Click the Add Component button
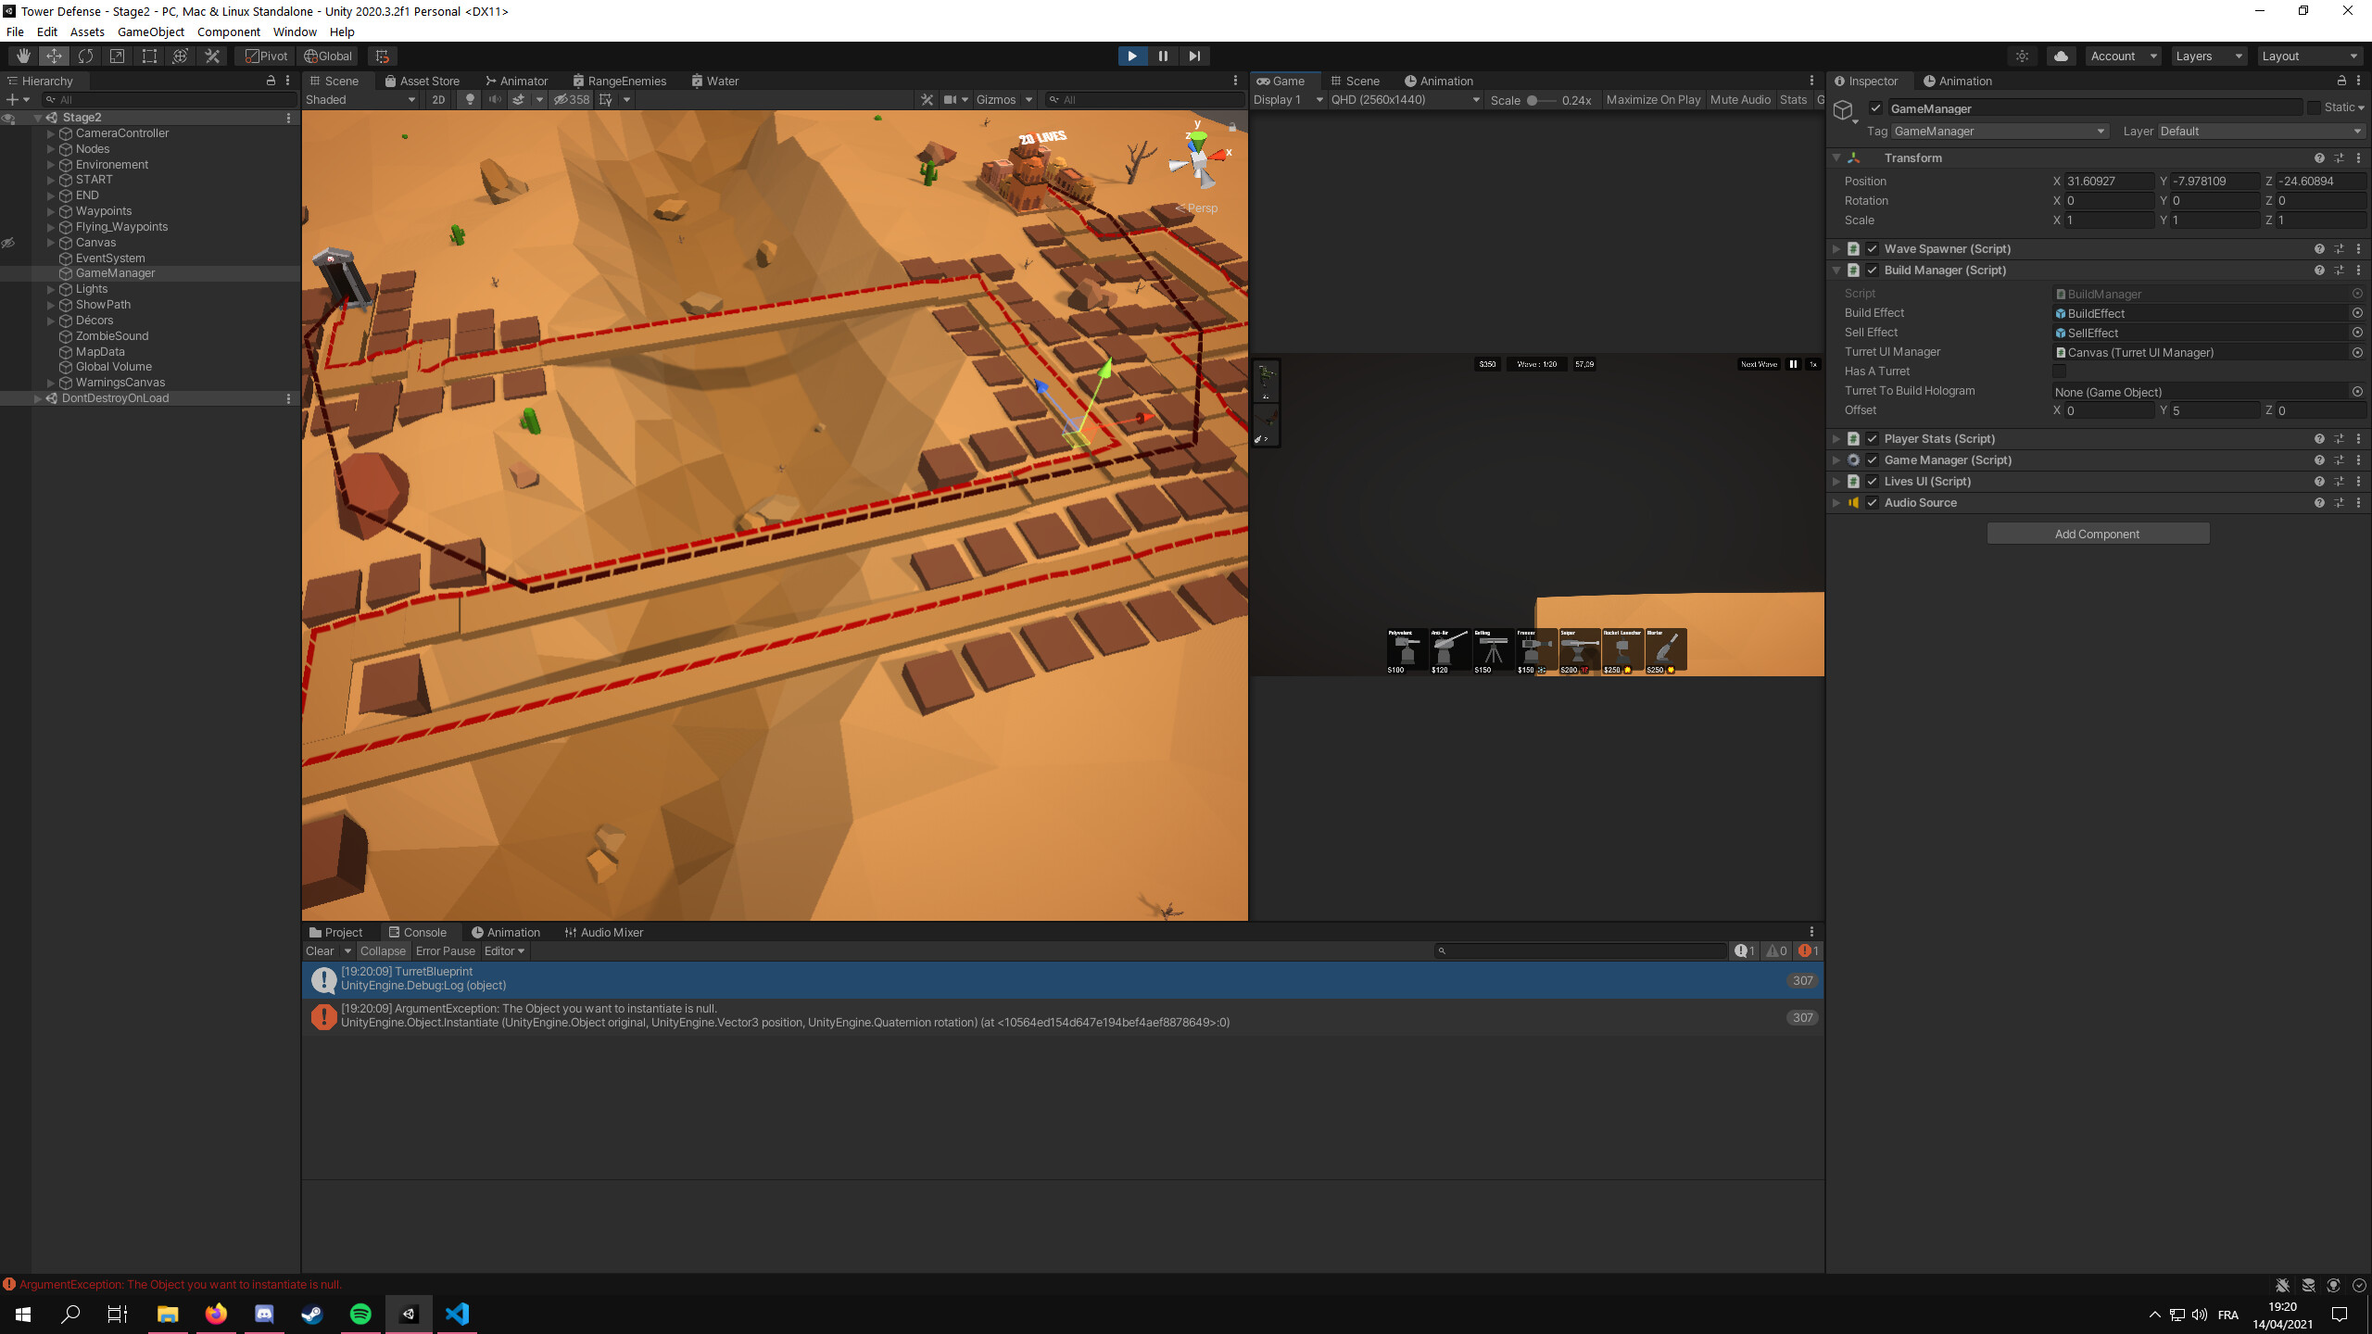 [2098, 533]
